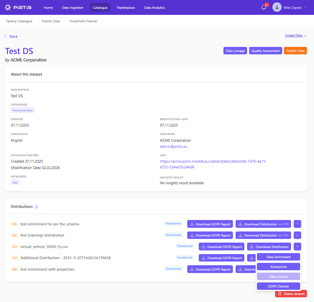Click the 'About this dataset' heading

[26, 74]
